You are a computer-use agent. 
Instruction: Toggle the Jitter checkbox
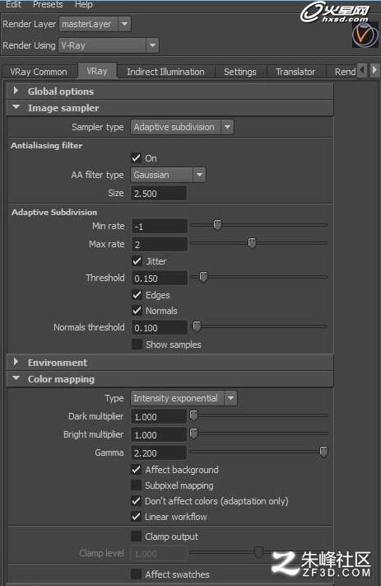[x=137, y=261]
